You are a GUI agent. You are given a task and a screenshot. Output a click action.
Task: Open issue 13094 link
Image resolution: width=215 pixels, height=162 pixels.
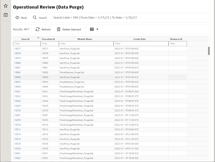tap(17, 87)
